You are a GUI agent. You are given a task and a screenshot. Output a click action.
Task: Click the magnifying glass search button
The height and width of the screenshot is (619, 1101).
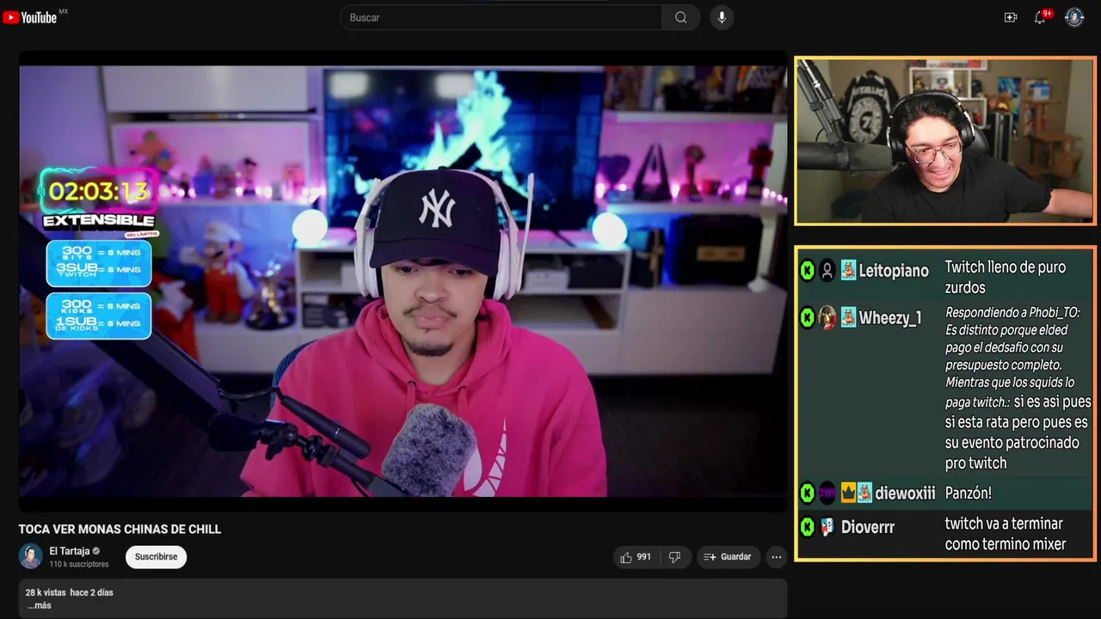click(x=680, y=17)
